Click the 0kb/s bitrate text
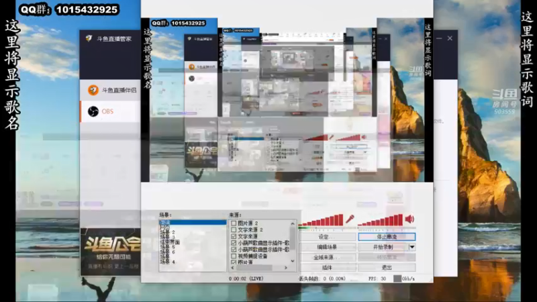Image resolution: width=537 pixels, height=302 pixels. point(408,279)
